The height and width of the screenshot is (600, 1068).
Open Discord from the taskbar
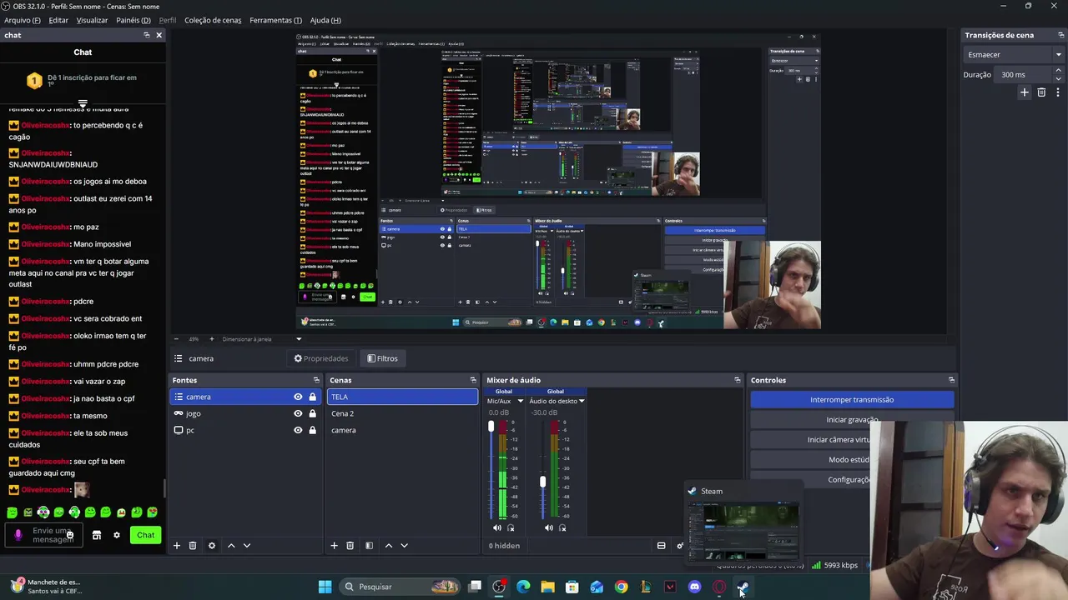pyautogui.click(x=694, y=587)
